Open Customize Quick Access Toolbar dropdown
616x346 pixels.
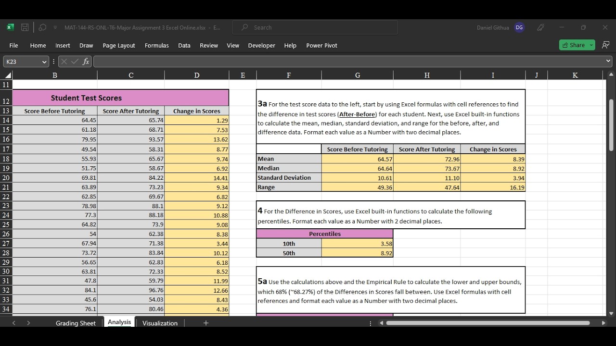click(55, 27)
